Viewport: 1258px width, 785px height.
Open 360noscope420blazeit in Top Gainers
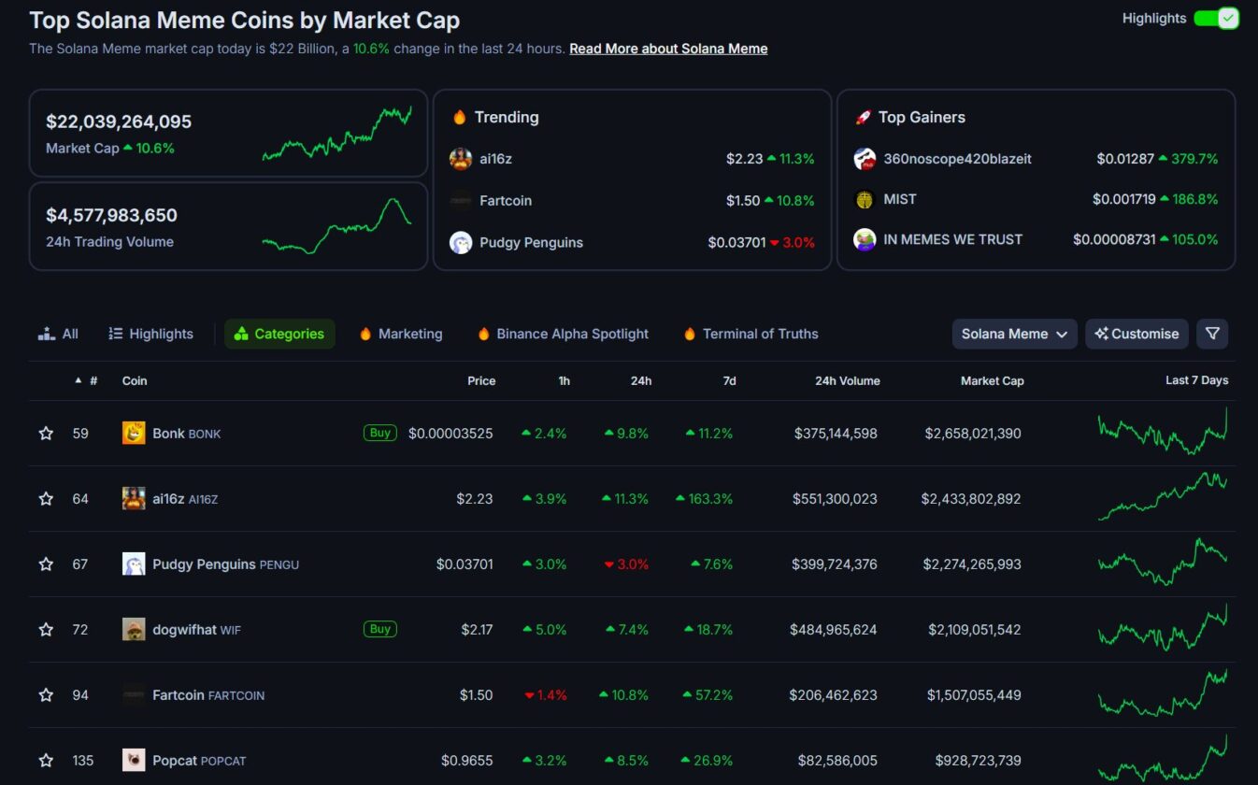[x=957, y=159]
